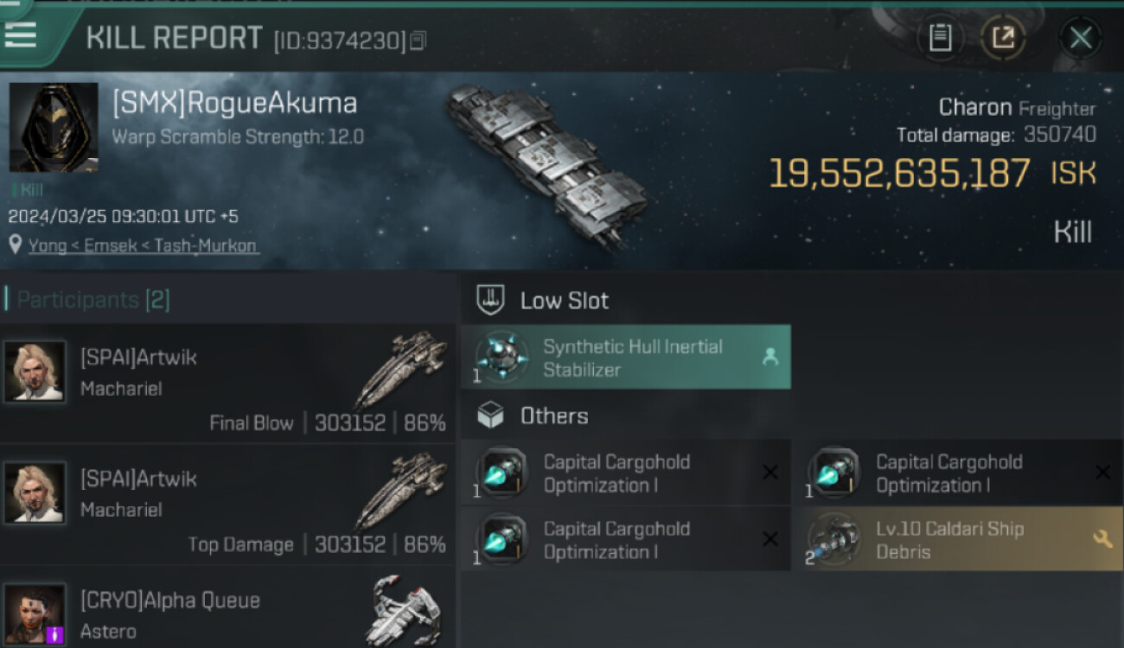Click the Others section cube icon
The height and width of the screenshot is (648, 1124).
(x=491, y=416)
